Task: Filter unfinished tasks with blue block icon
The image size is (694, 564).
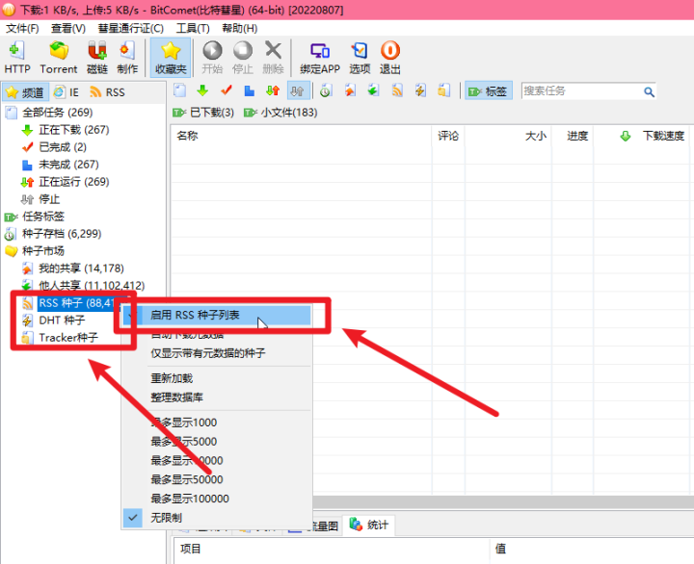Action: tap(250, 90)
